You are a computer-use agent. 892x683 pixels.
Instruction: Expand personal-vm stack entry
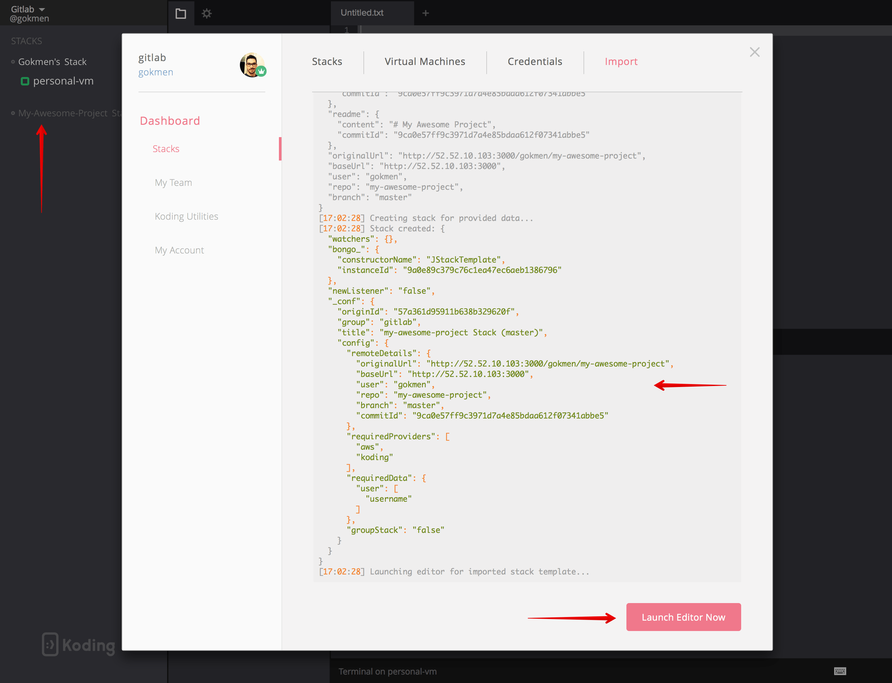tap(62, 80)
